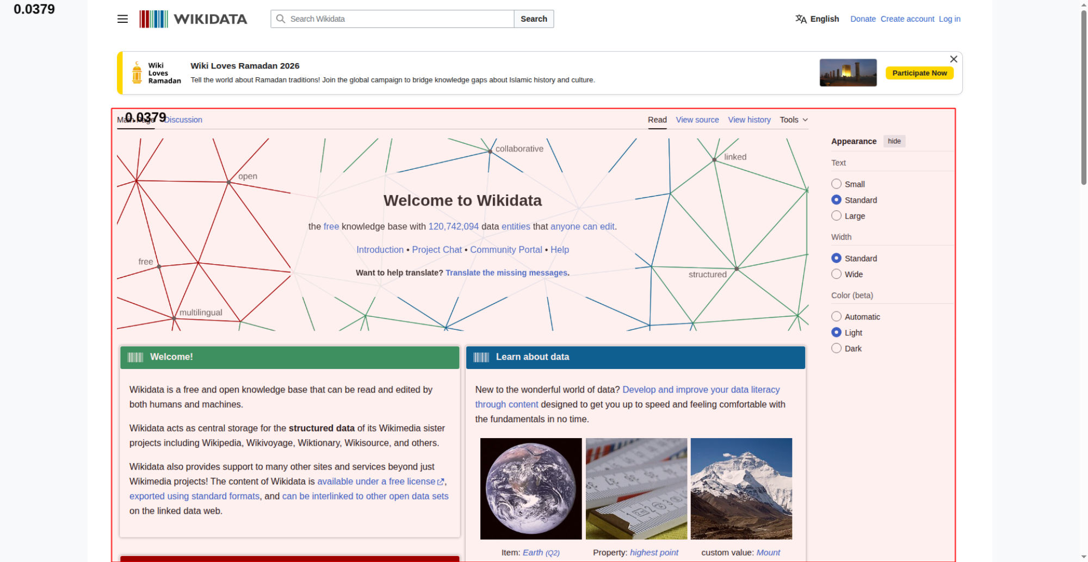The image size is (1088, 562).
Task: Click the Wikidata barcode logo
Action: (x=153, y=19)
